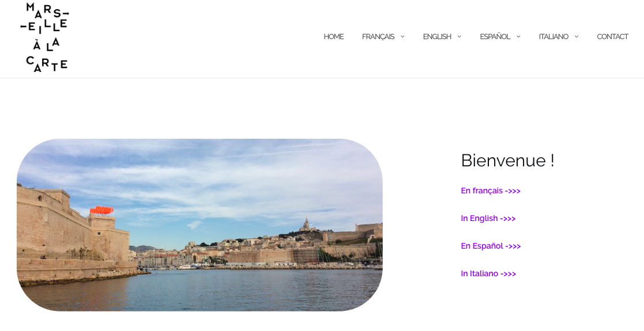Open the CONTACT page
This screenshot has width=644, height=331.
pyautogui.click(x=612, y=37)
